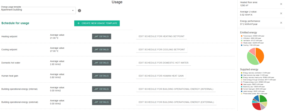The image size is (285, 111).
Task: Click red slice of Supplied energy pie
Action: (x=256, y=106)
